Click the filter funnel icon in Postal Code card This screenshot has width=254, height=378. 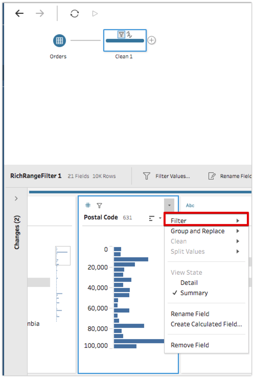[x=99, y=205]
